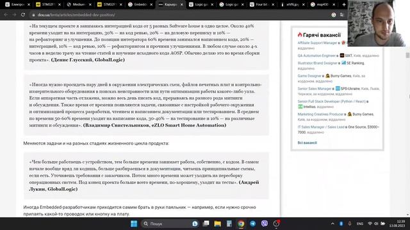
Task: Click the taskbar Пошук search box
Action: (170, 224)
